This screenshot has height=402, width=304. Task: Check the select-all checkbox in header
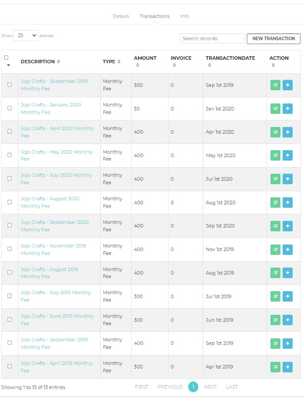[x=6, y=57]
